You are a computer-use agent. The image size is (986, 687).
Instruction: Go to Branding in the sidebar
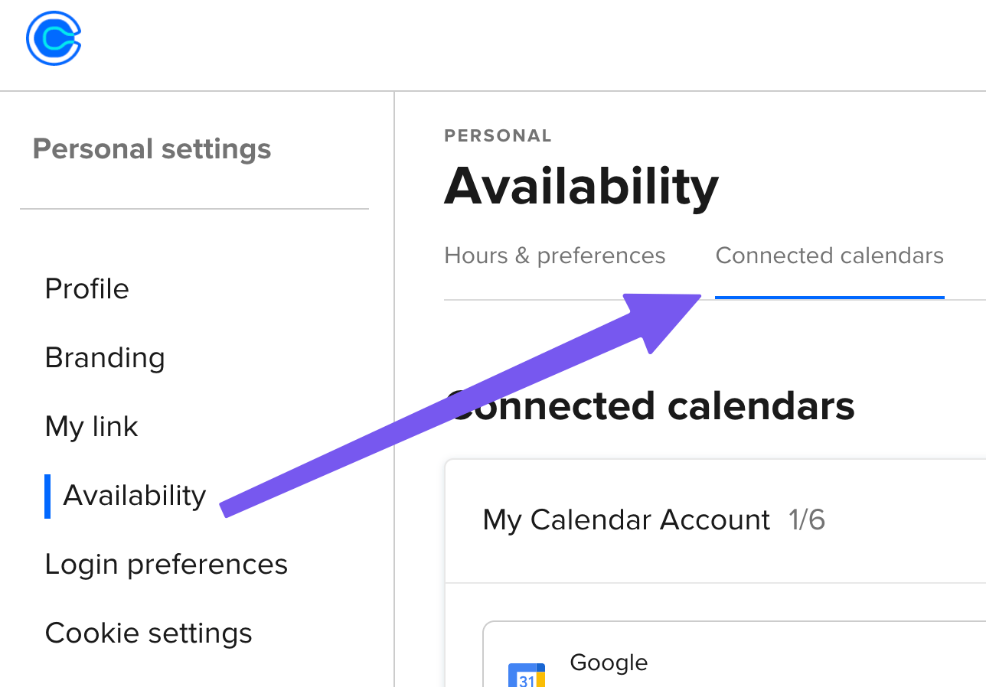(x=105, y=357)
